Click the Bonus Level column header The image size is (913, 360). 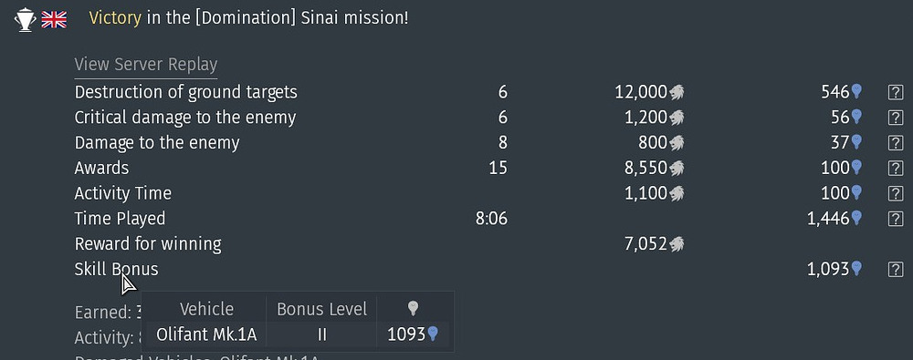(x=322, y=309)
